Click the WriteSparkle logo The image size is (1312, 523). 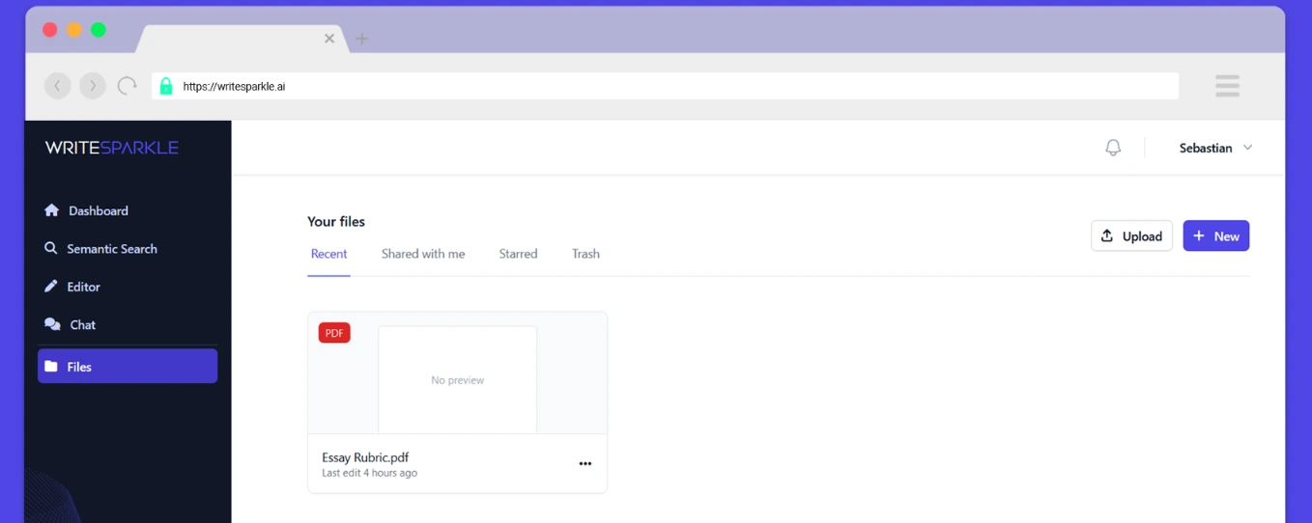(112, 148)
